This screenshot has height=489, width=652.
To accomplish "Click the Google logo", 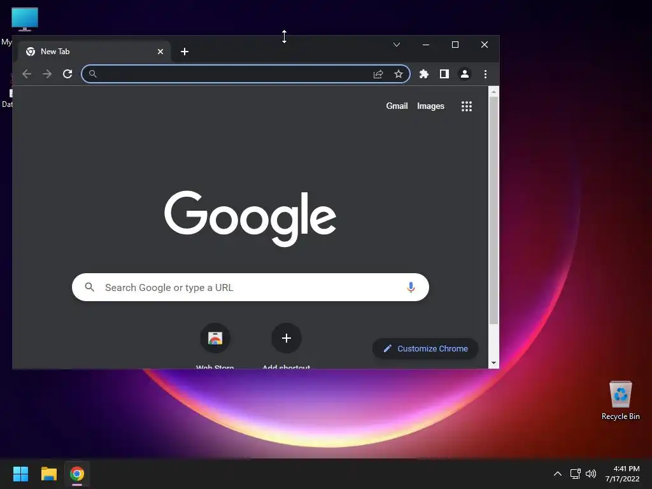I will tap(250, 218).
